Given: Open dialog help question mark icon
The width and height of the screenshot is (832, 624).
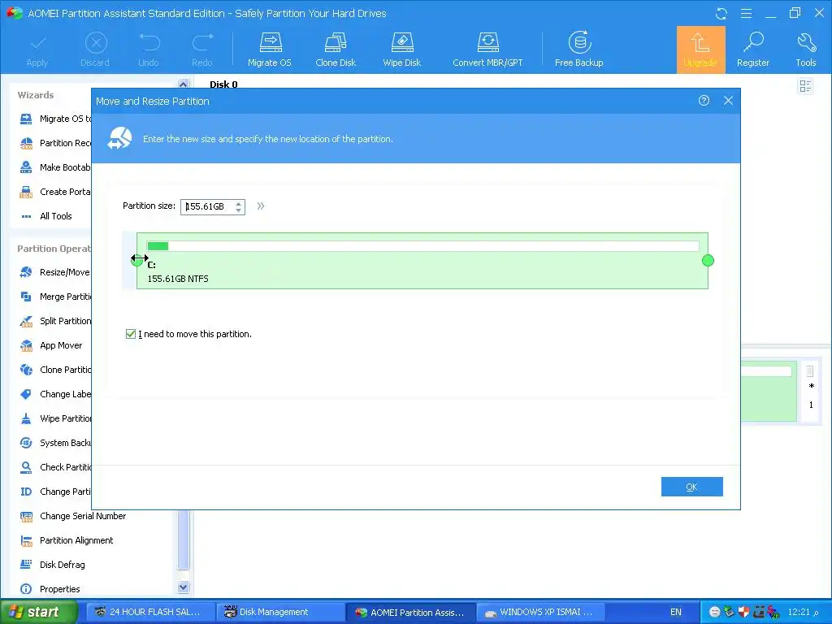Looking at the screenshot, I should tap(704, 100).
